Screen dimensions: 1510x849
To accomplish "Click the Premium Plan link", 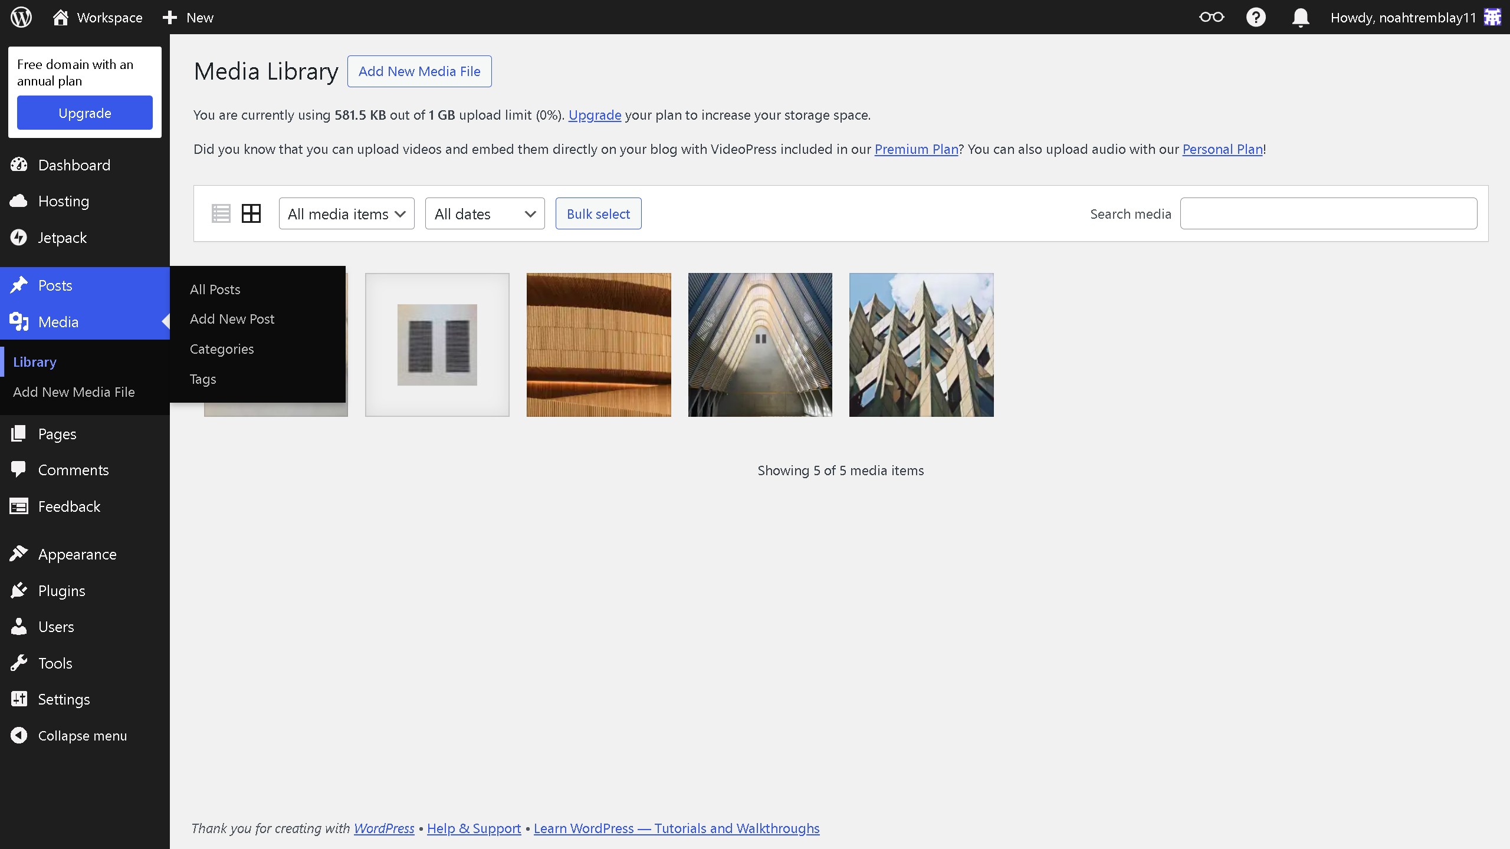I will (x=916, y=149).
